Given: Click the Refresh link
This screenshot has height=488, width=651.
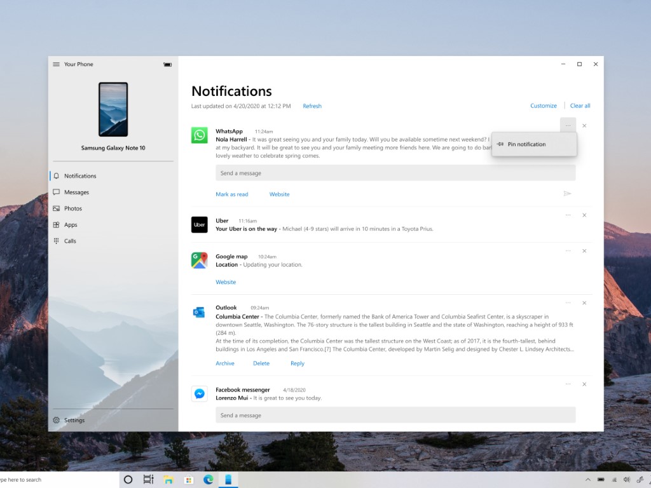Looking at the screenshot, I should 312,106.
